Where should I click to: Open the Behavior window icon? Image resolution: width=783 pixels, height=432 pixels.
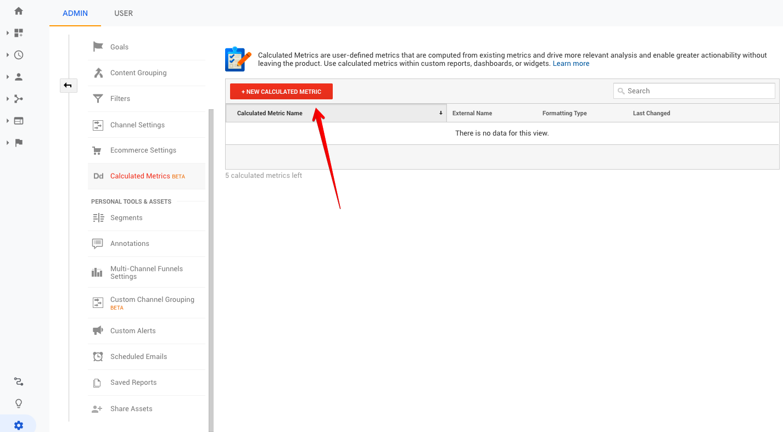[x=19, y=121]
